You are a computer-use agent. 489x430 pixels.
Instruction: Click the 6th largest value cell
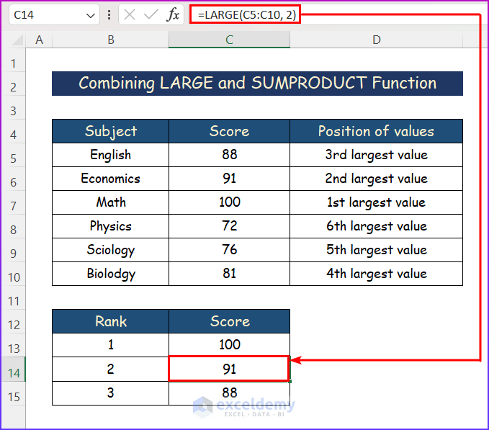[377, 226]
